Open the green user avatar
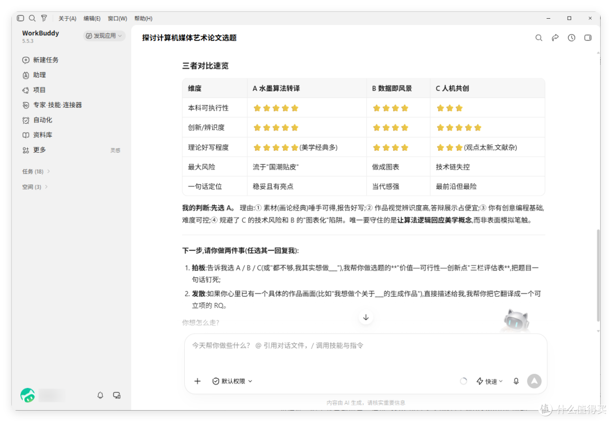 (x=27, y=395)
